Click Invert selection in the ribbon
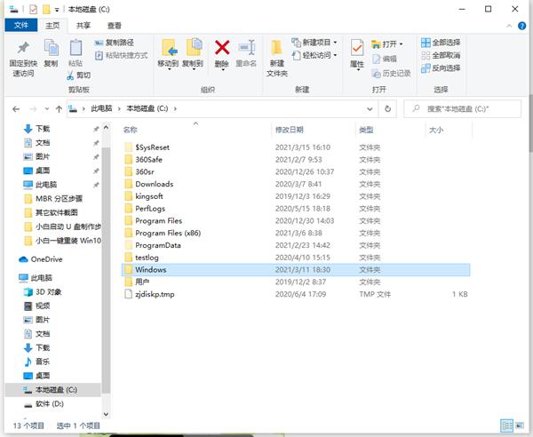 tap(441, 68)
